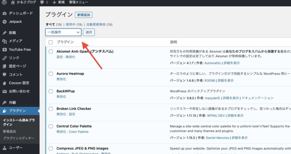The height and width of the screenshot is (154, 291).
Task: Click the リンク chain icon
Action: tap(5, 58)
